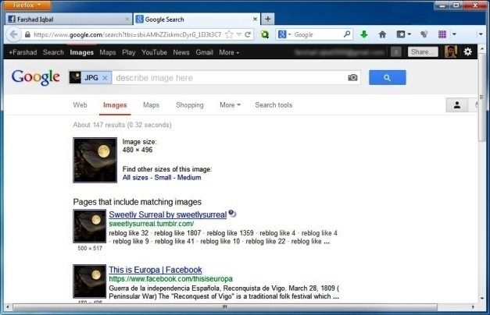Open settings gear icon

pos(467,51)
